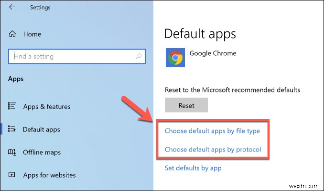
Task: Click the Default apps sidebar icon
Action: [12, 130]
